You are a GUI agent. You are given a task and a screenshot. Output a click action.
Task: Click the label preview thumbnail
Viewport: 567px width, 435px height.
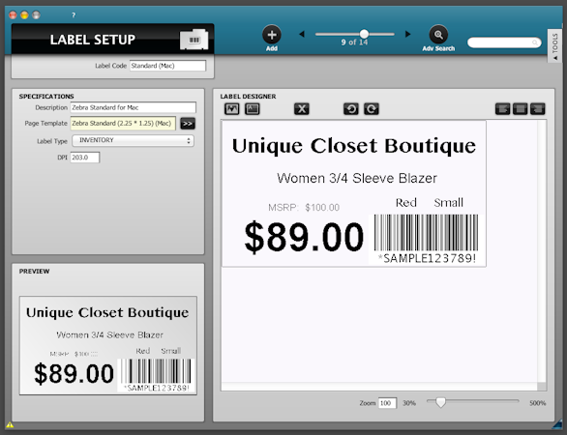pyautogui.click(x=108, y=345)
